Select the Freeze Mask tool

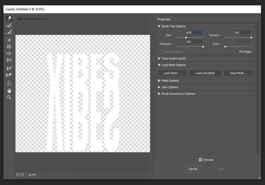[x=9, y=68]
